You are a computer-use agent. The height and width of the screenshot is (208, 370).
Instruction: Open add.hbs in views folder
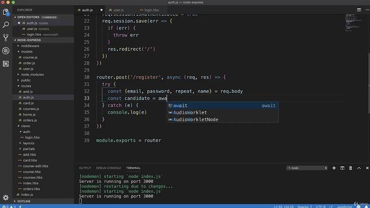click(x=29, y=154)
